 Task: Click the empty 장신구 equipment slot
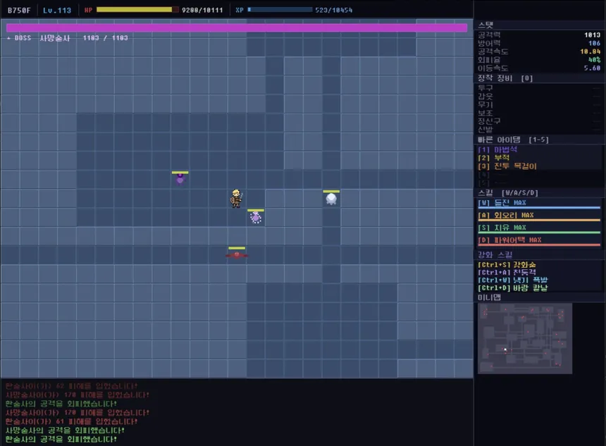[x=539, y=121]
